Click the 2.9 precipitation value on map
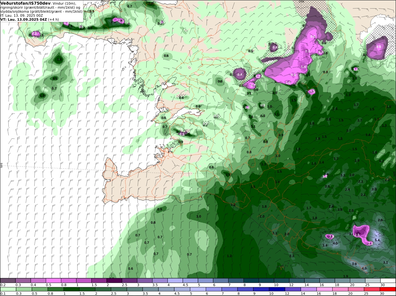 [380, 220]
